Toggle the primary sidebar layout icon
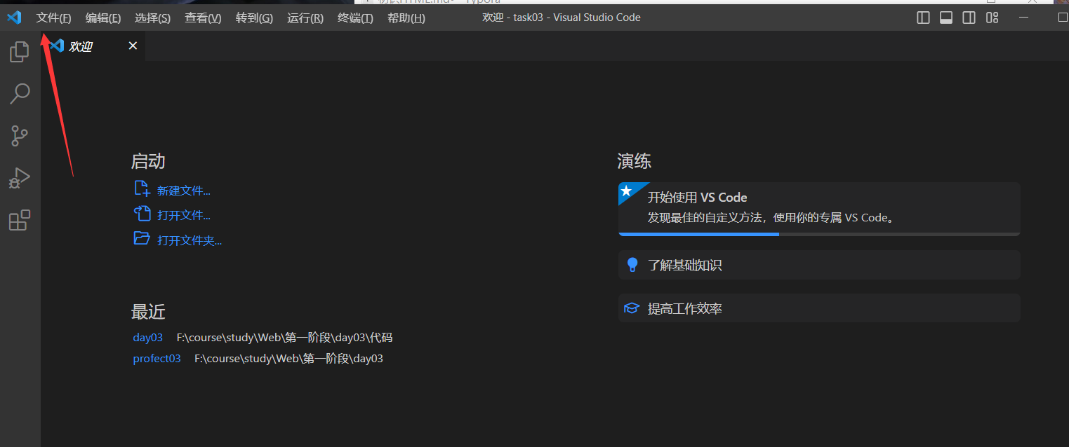The height and width of the screenshot is (447, 1069). coord(924,18)
